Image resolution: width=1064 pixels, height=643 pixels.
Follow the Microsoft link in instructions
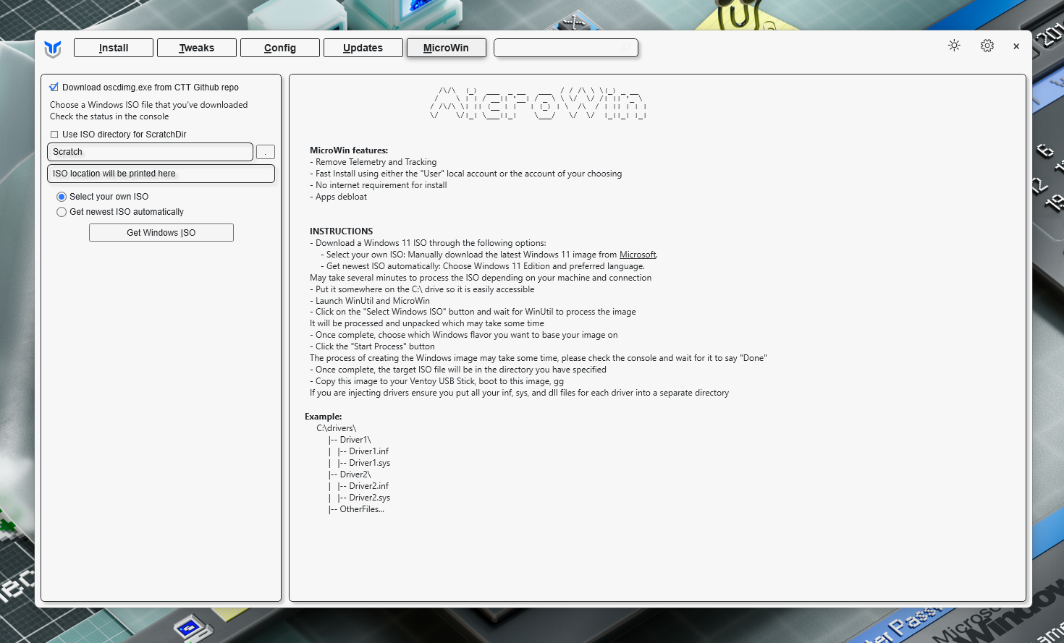(637, 255)
